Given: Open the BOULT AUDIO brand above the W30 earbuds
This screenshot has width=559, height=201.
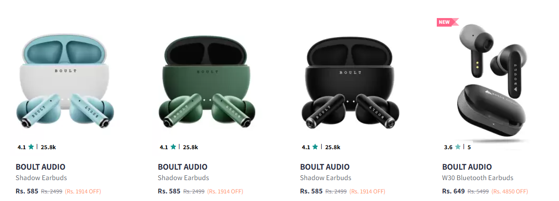Looking at the screenshot, I should pos(467,167).
